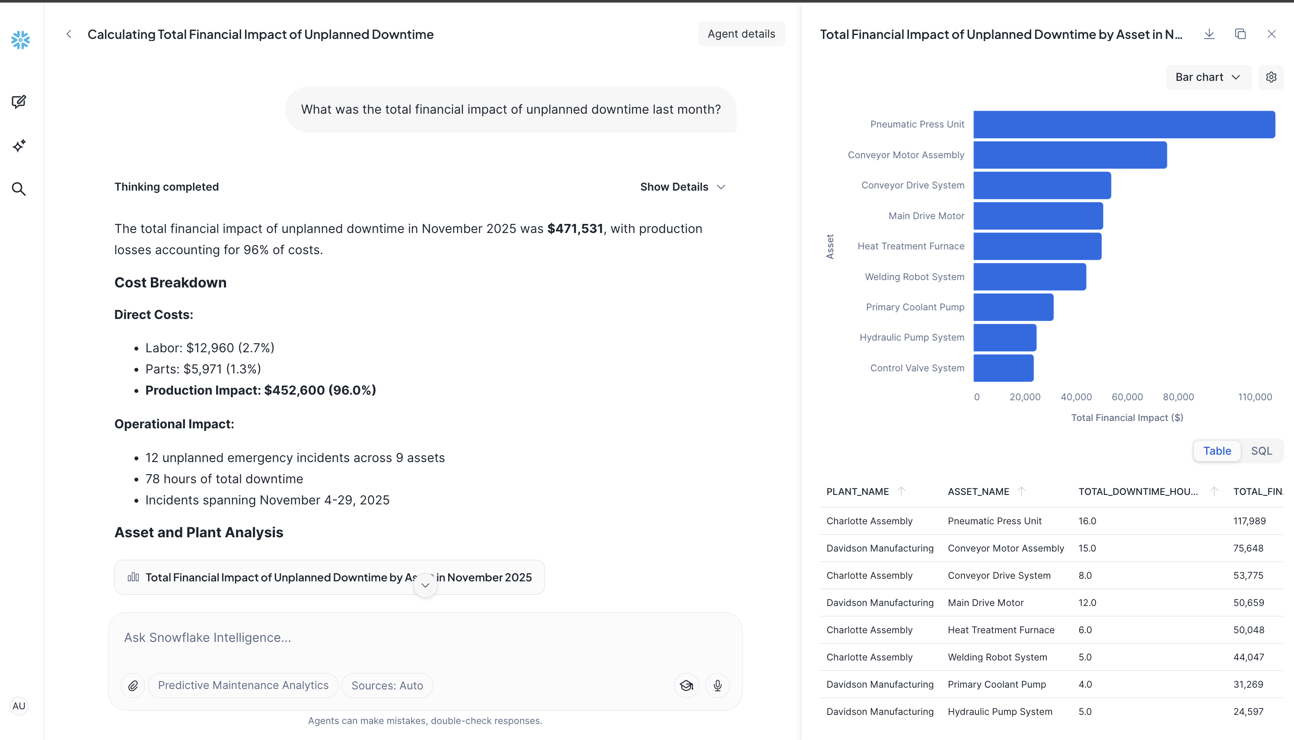This screenshot has height=740, width=1294.
Task: Click the paperclip attach file icon
Action: click(x=133, y=686)
